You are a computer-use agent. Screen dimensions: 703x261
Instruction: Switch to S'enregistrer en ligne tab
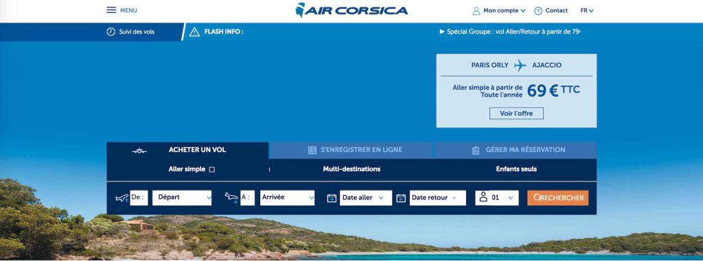[x=351, y=151]
